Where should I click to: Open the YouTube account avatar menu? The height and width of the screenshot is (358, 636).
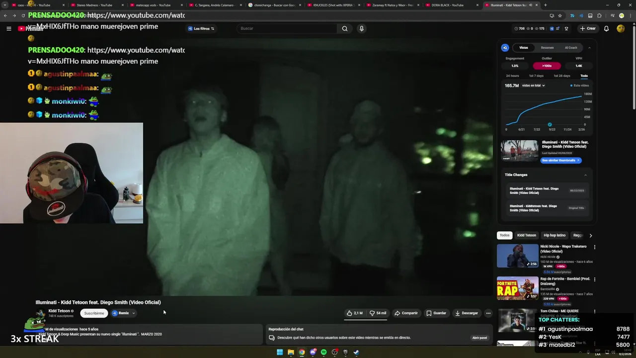[x=621, y=28]
